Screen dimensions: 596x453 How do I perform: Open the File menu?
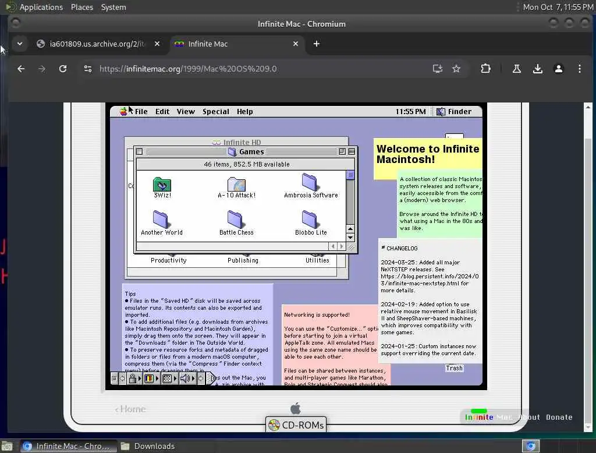tap(141, 111)
